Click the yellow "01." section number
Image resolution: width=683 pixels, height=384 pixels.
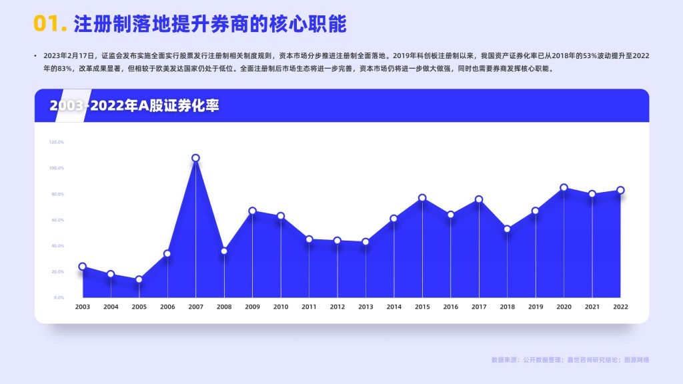point(50,24)
